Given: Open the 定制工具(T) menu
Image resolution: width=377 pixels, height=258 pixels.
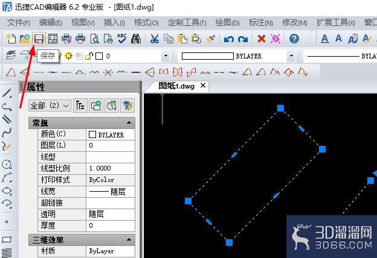Looking at the screenshot, I should coord(187,23).
